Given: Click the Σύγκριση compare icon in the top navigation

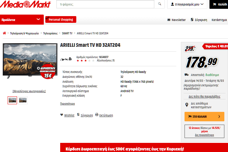Looking at the screenshot, I should [x=192, y=19].
